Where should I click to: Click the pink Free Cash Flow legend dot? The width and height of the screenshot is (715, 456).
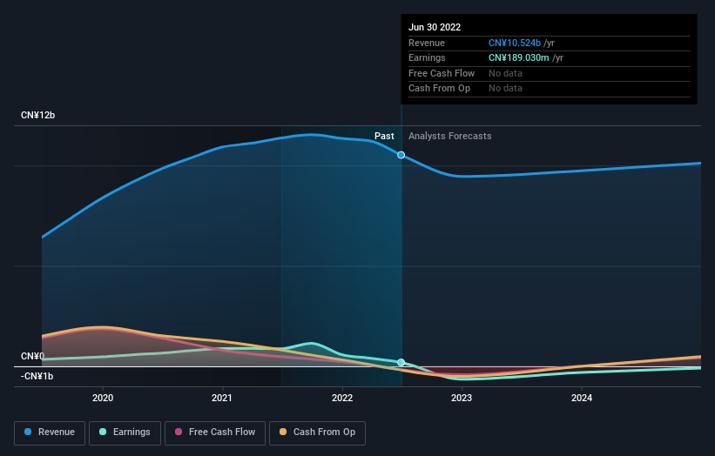(179, 432)
